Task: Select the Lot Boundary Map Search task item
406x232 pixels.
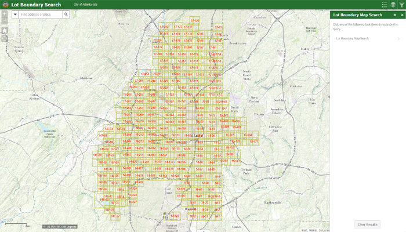Action: pyautogui.click(x=368, y=39)
